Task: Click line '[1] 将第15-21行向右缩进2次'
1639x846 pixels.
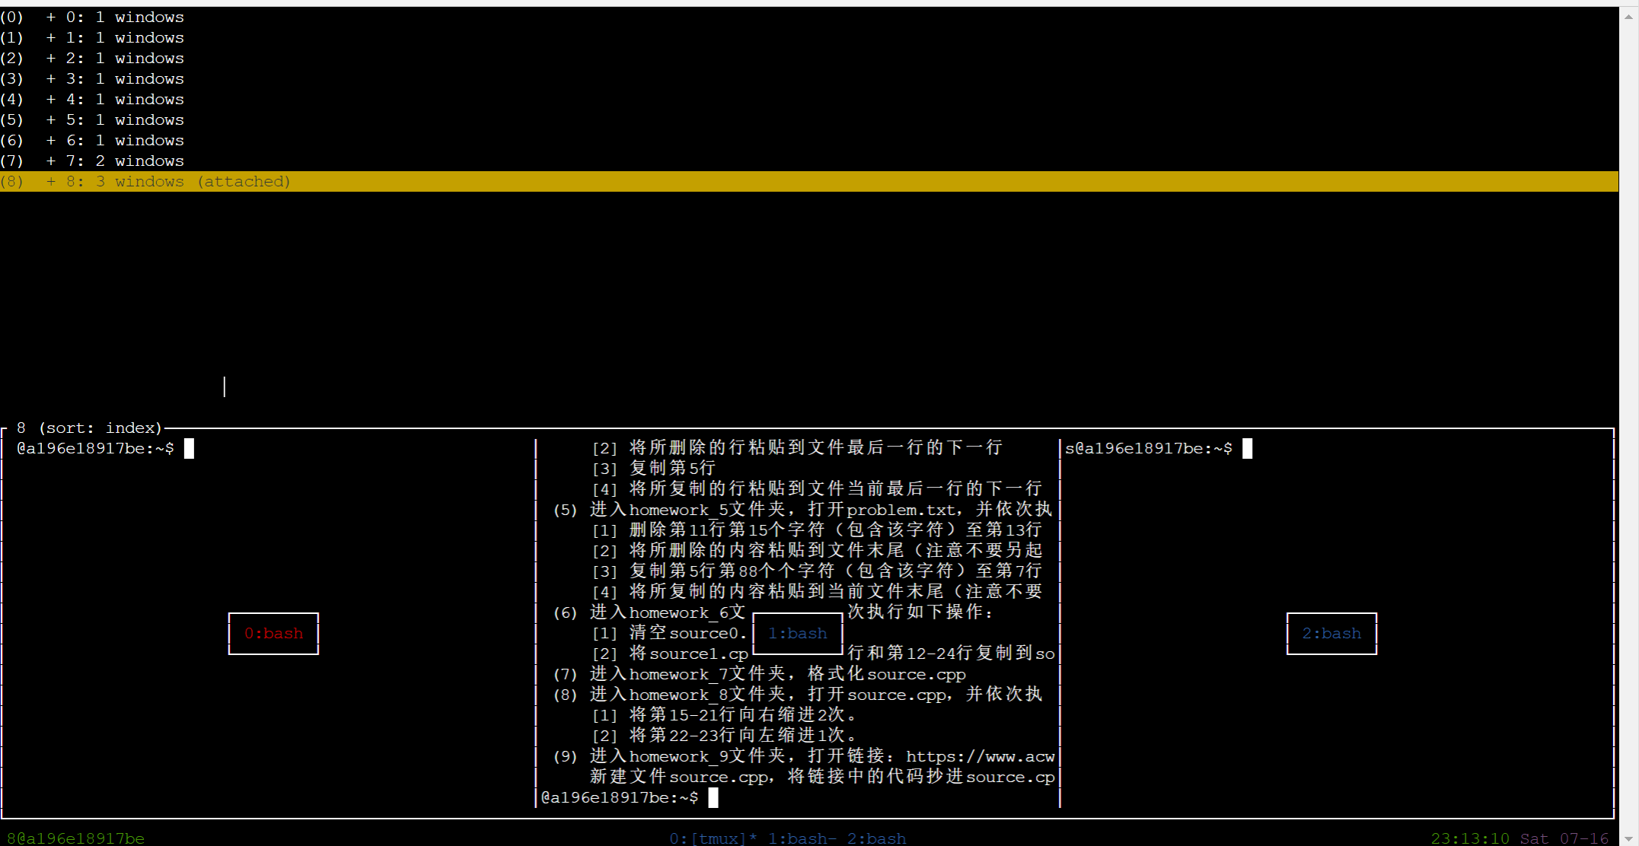Action: point(725,714)
